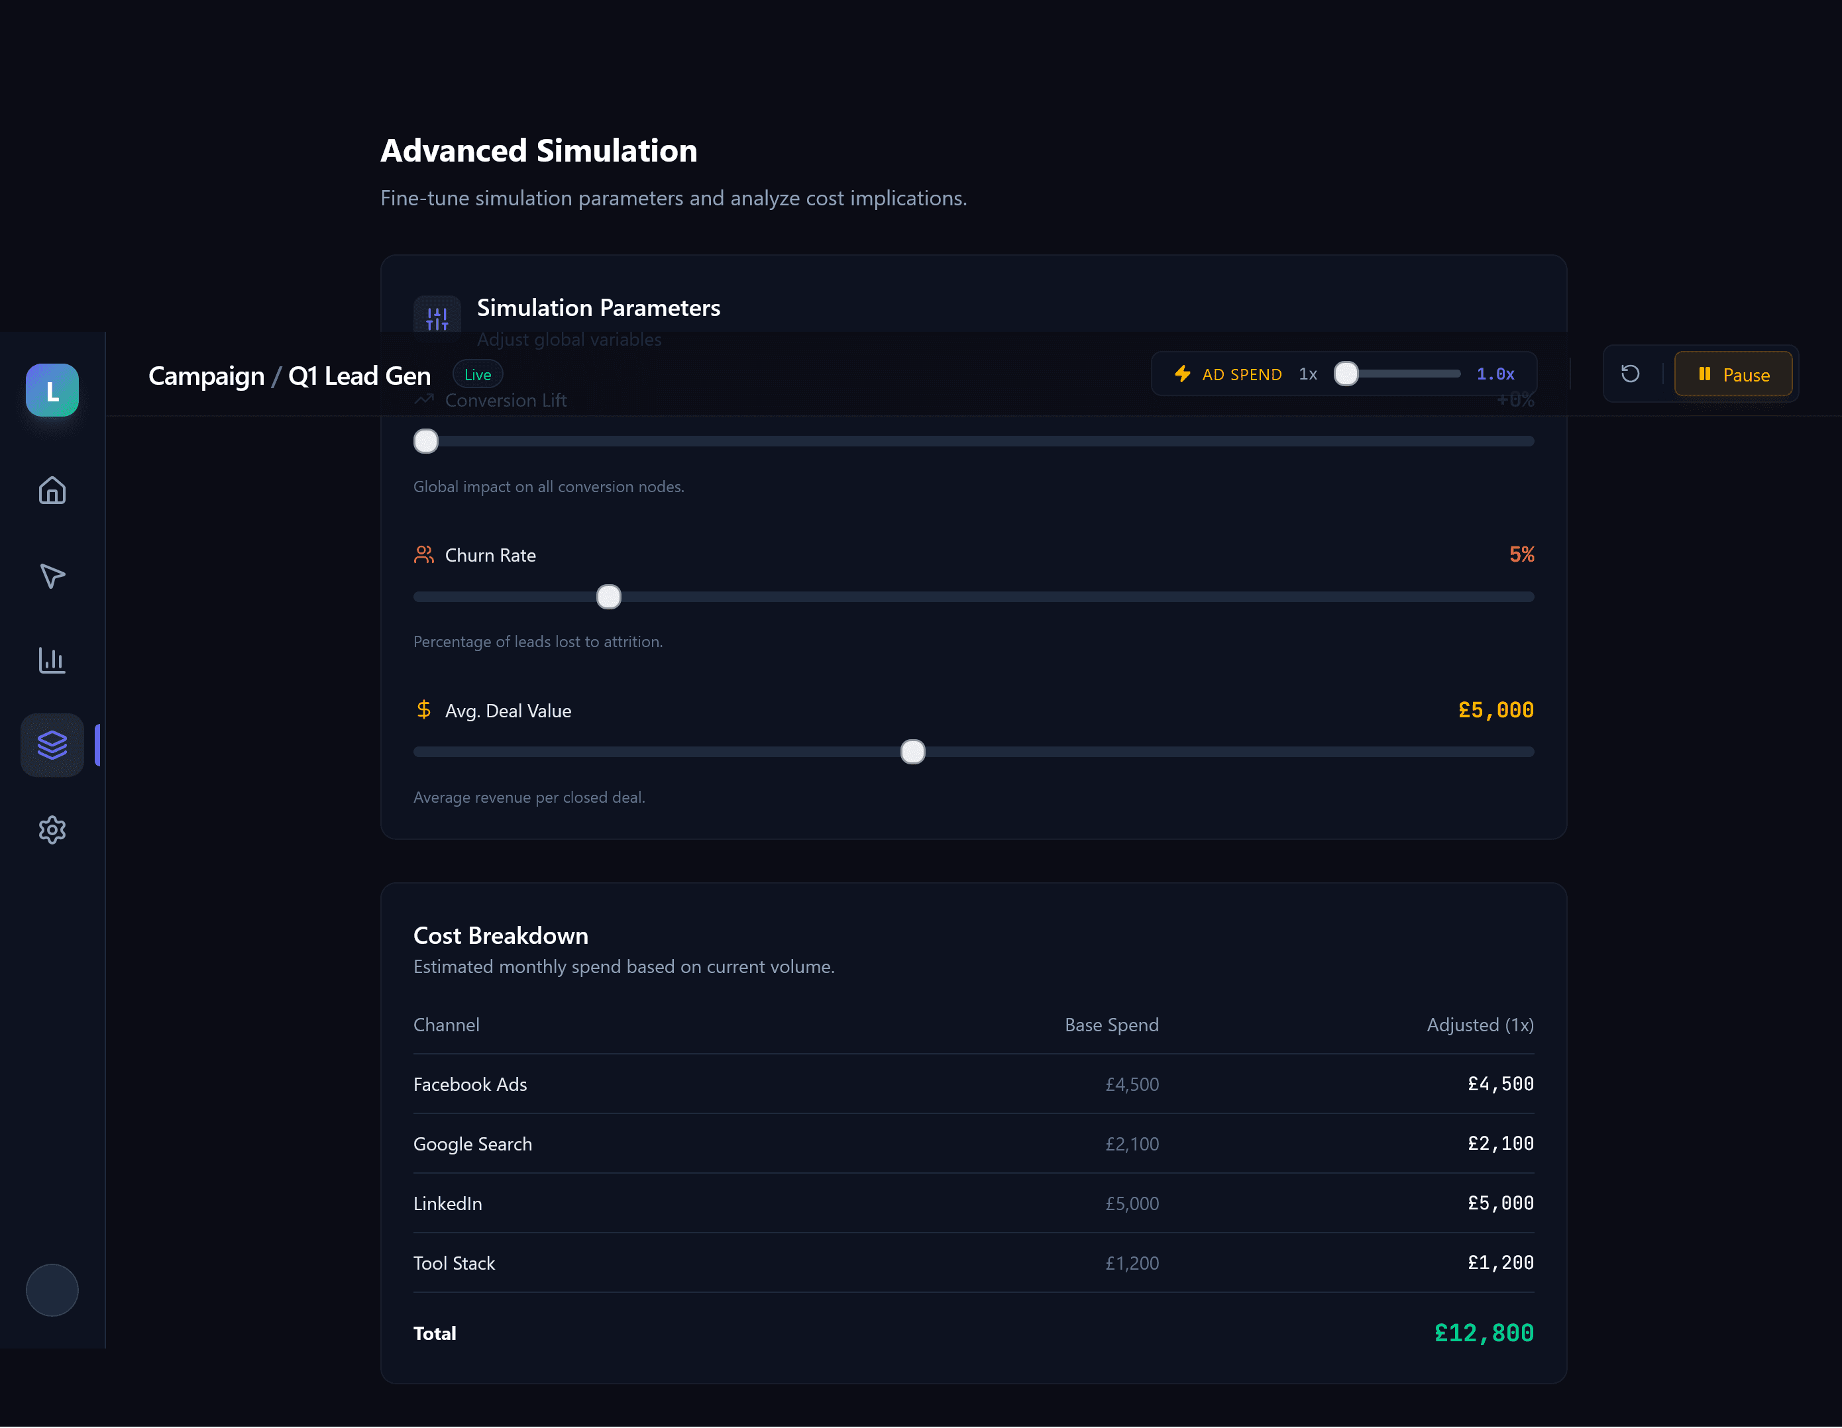Image resolution: width=1842 pixels, height=1428 pixels.
Task: Click the Tool Stack row label
Action: [x=454, y=1264]
